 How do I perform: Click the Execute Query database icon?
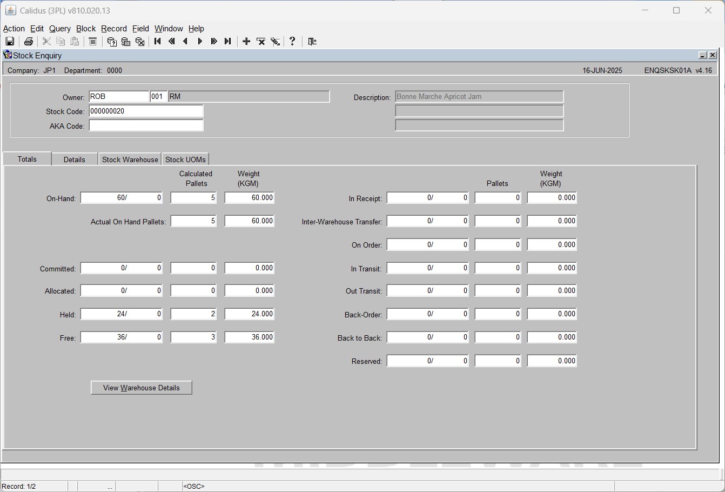[x=126, y=42]
